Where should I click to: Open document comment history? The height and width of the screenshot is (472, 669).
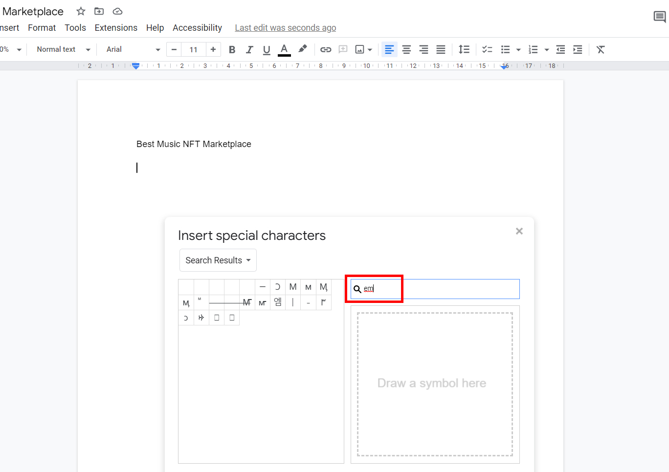pos(659,16)
